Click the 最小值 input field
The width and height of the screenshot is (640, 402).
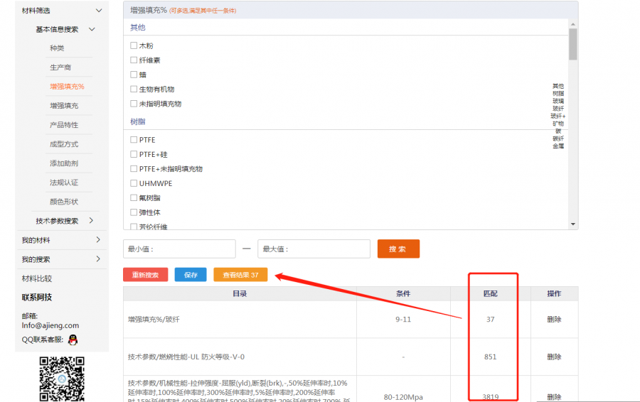point(180,249)
